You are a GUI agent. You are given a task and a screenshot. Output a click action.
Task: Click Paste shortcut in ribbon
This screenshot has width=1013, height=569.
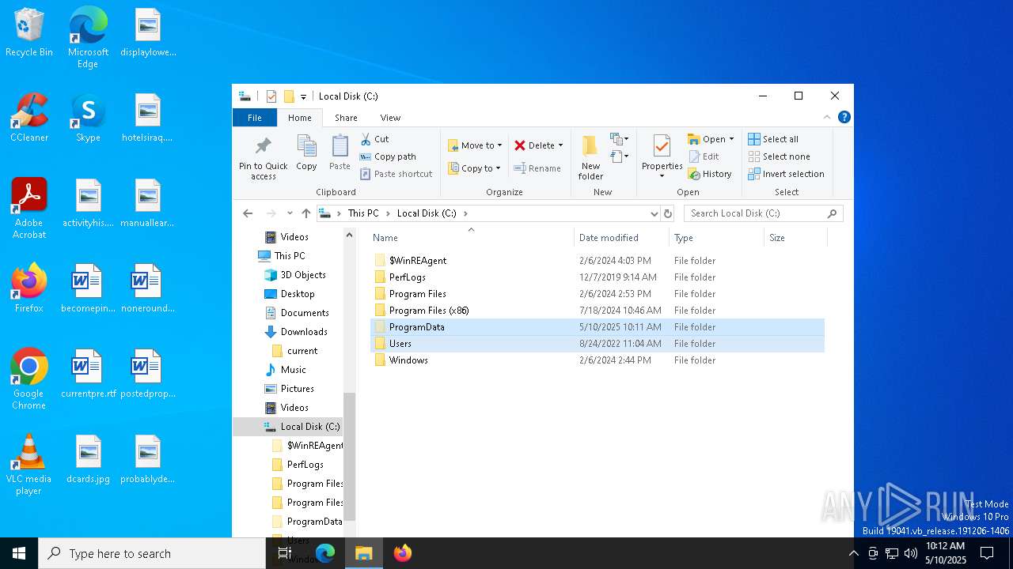click(x=396, y=174)
